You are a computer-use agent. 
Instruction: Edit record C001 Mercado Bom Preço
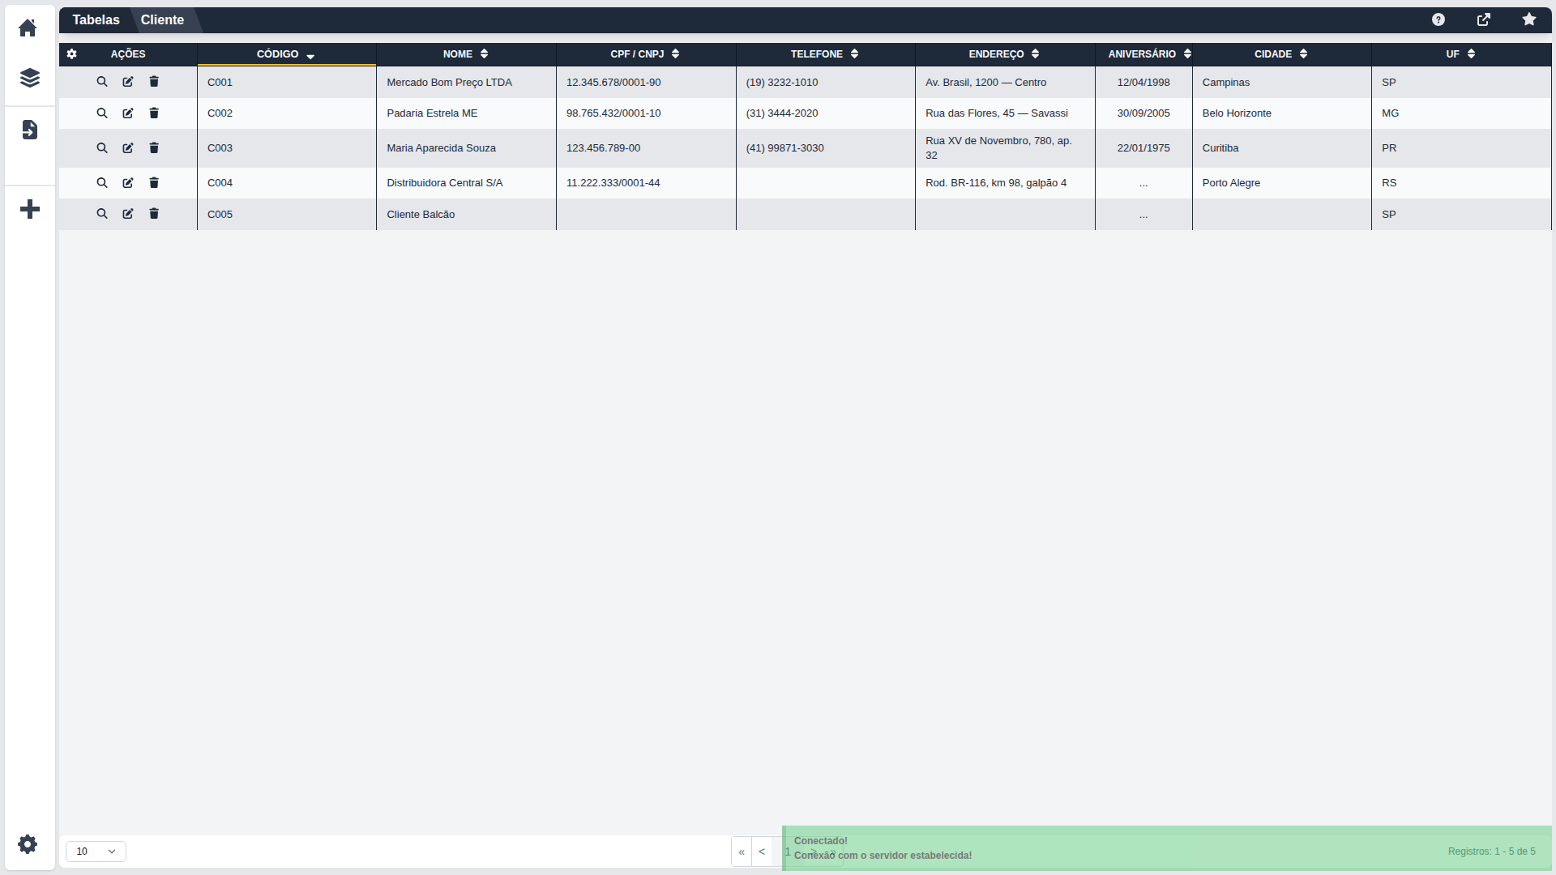point(128,82)
